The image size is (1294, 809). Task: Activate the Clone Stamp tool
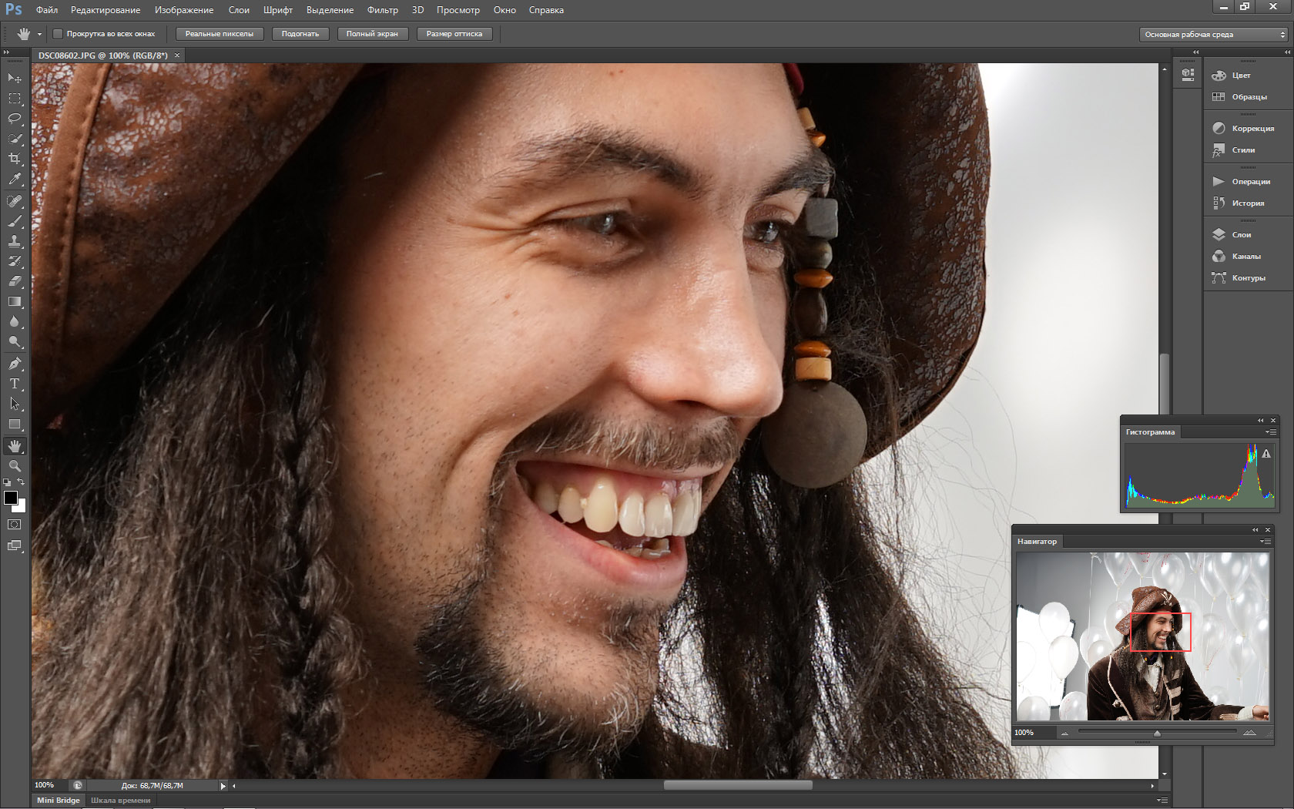[x=15, y=241]
